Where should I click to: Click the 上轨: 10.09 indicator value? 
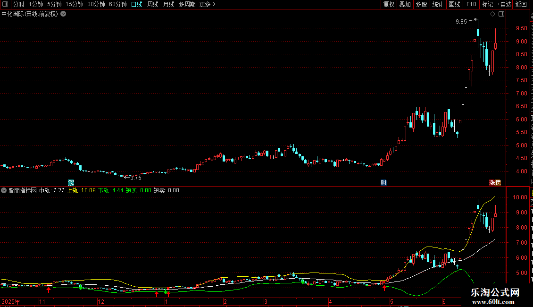click(81, 191)
